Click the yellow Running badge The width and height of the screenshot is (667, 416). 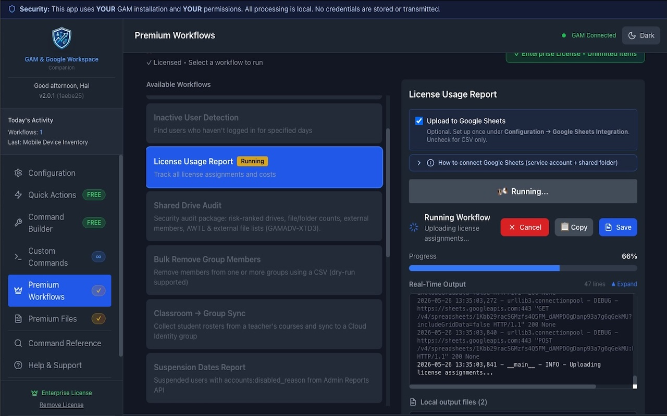[252, 161]
